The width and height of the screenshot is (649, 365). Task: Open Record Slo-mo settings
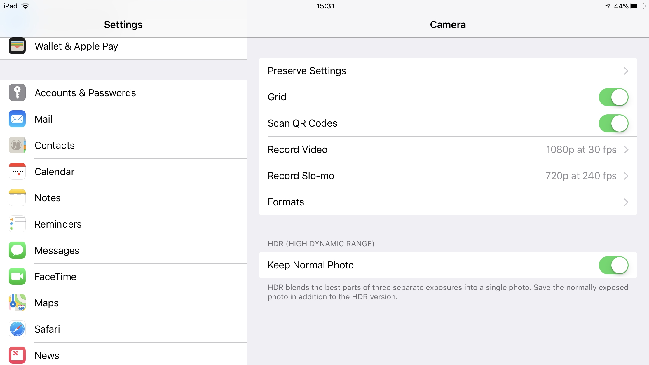[448, 176]
